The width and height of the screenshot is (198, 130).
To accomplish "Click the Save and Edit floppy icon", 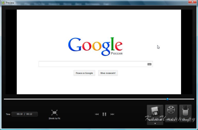I will pos(155,111).
